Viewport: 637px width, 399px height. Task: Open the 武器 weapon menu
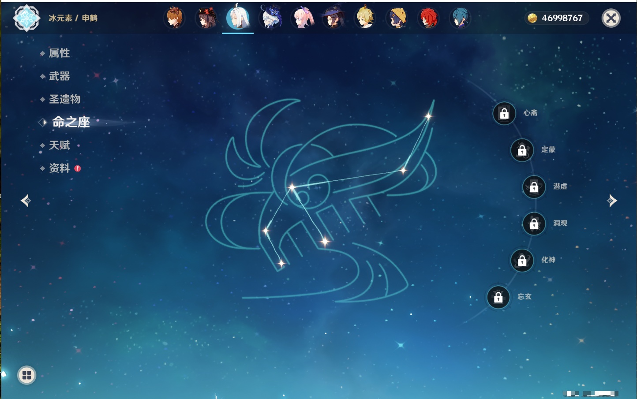point(59,76)
